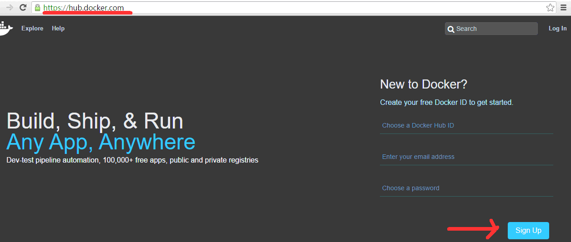
Task: Click the green padlock security icon
Action: pos(37,7)
